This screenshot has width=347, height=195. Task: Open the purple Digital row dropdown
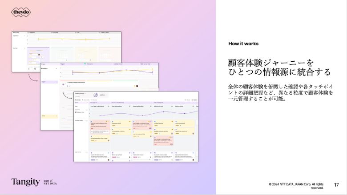coord(56,82)
